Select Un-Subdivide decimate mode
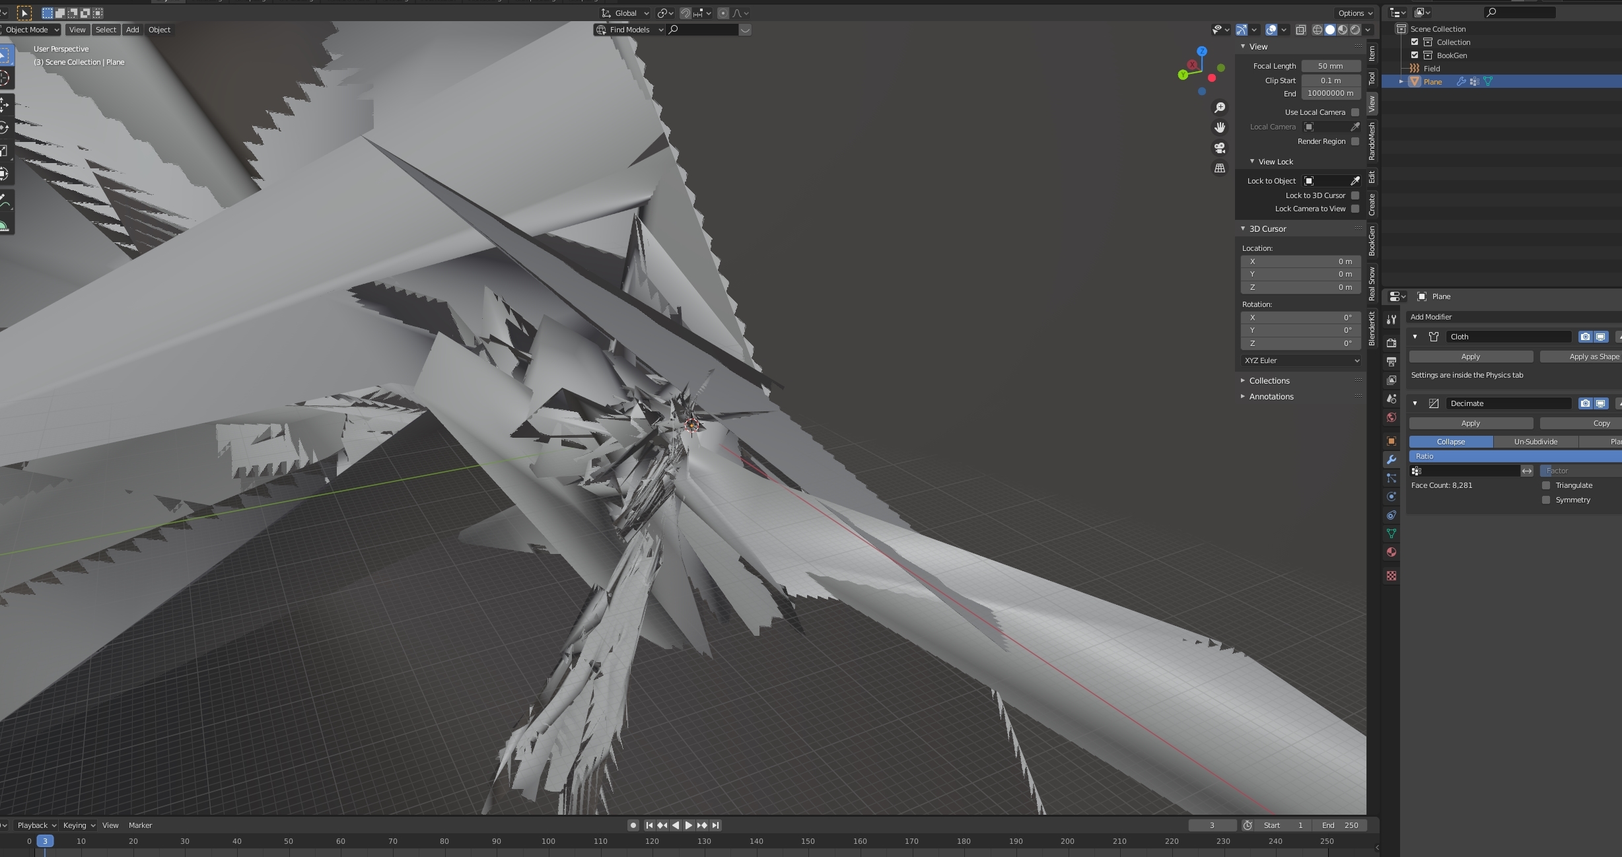The width and height of the screenshot is (1622, 857). (1535, 442)
